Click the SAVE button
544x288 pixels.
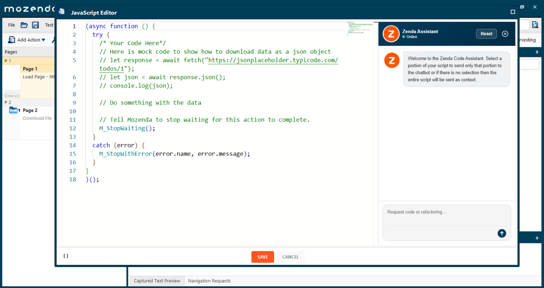click(x=262, y=257)
